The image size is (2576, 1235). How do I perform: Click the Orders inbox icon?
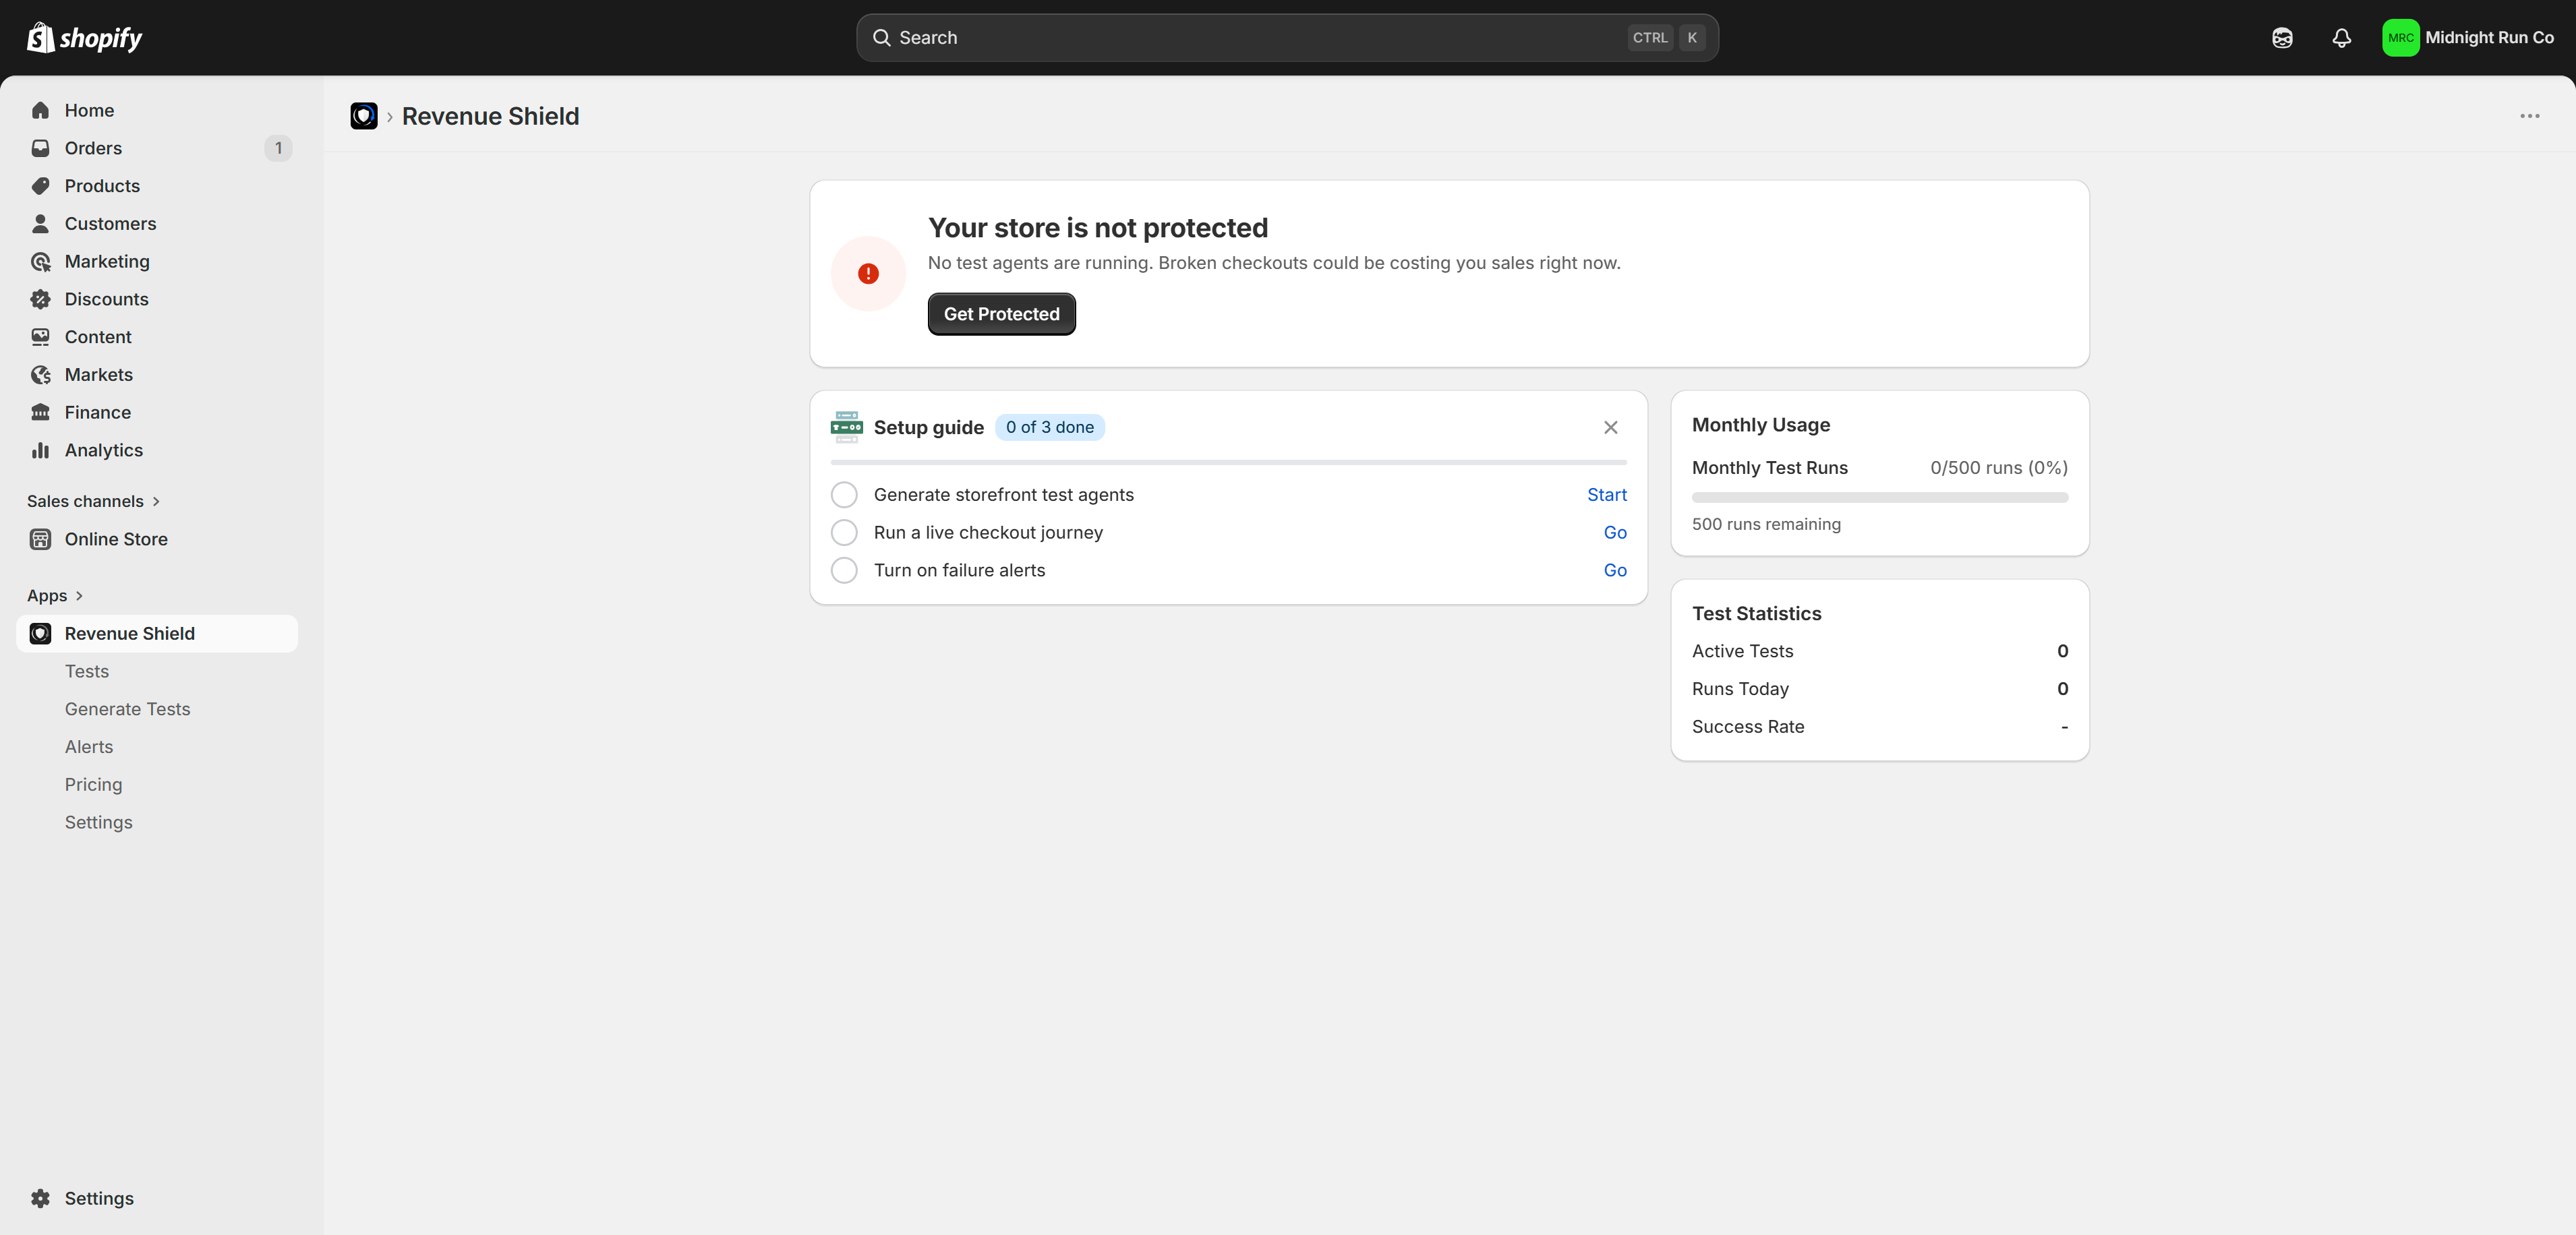pyautogui.click(x=40, y=148)
